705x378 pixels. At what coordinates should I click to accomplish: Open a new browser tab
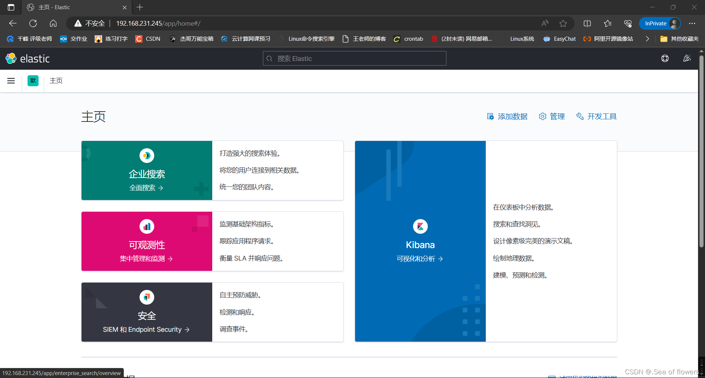(140, 7)
